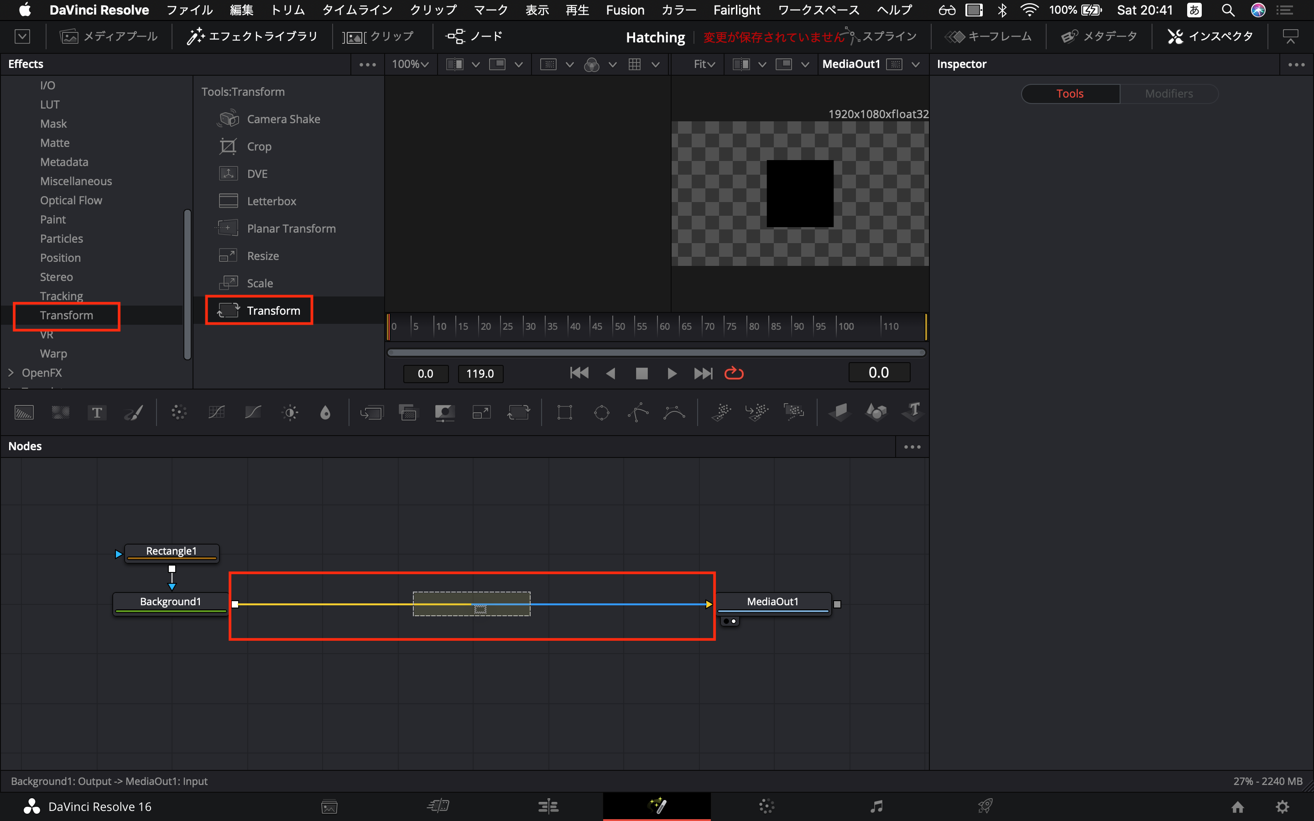Viewport: 1314px width, 821px height.
Task: Toggle the Nodes panel
Action: tap(474, 36)
